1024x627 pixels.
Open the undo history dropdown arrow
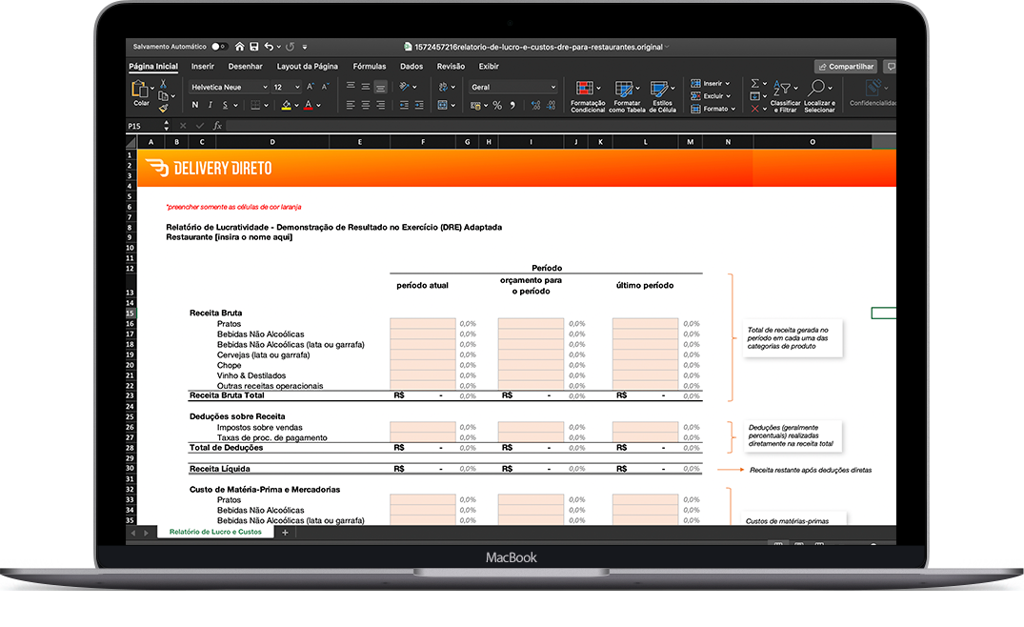(x=279, y=47)
